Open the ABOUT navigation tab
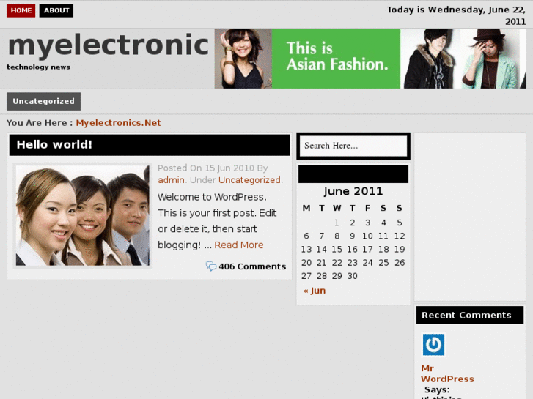The image size is (533, 399). [56, 10]
